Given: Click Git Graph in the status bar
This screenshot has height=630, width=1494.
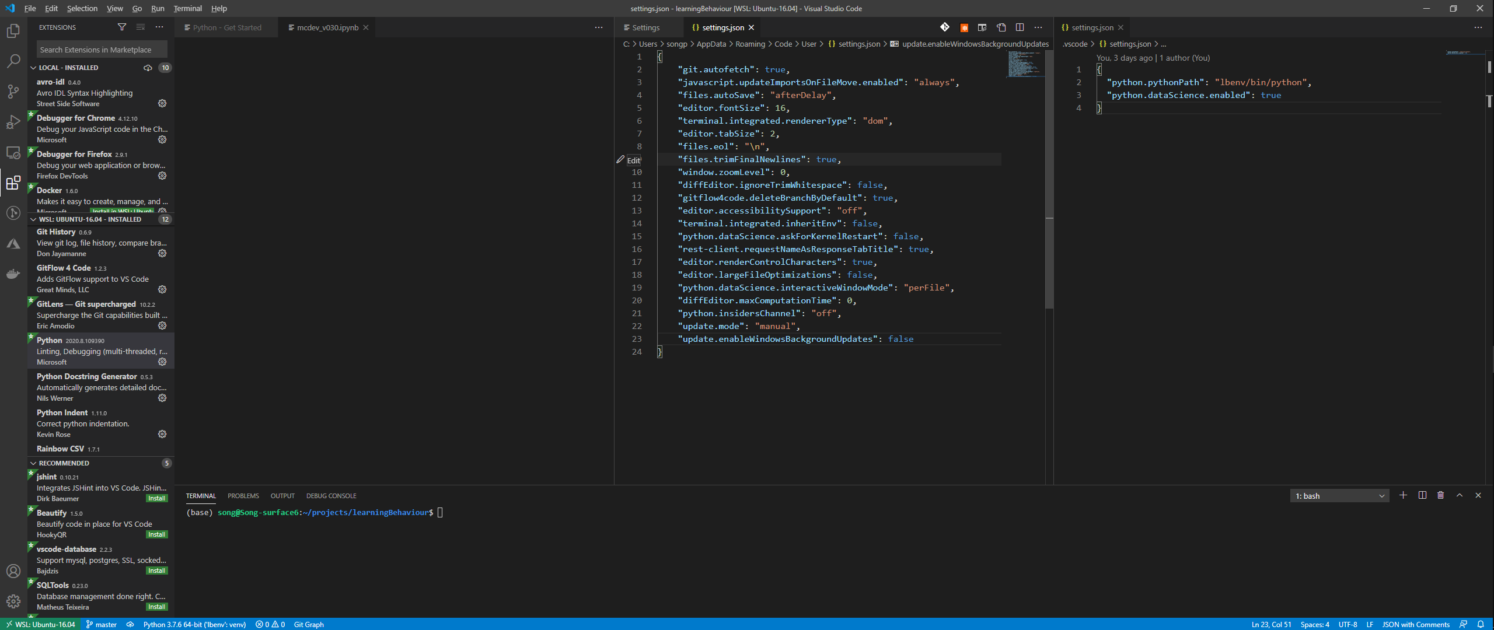Looking at the screenshot, I should click(x=309, y=624).
